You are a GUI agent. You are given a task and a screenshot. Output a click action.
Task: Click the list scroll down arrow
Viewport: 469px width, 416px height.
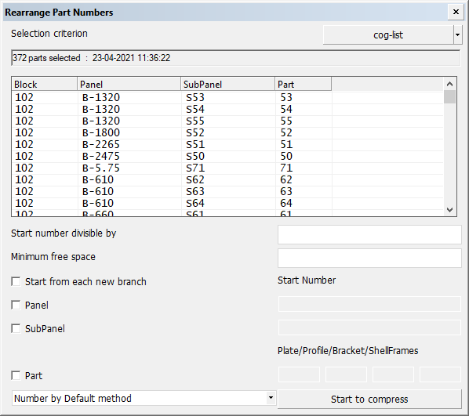(449, 210)
